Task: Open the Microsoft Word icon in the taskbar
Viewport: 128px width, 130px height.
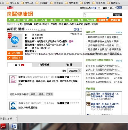Action: click(x=14, y=126)
